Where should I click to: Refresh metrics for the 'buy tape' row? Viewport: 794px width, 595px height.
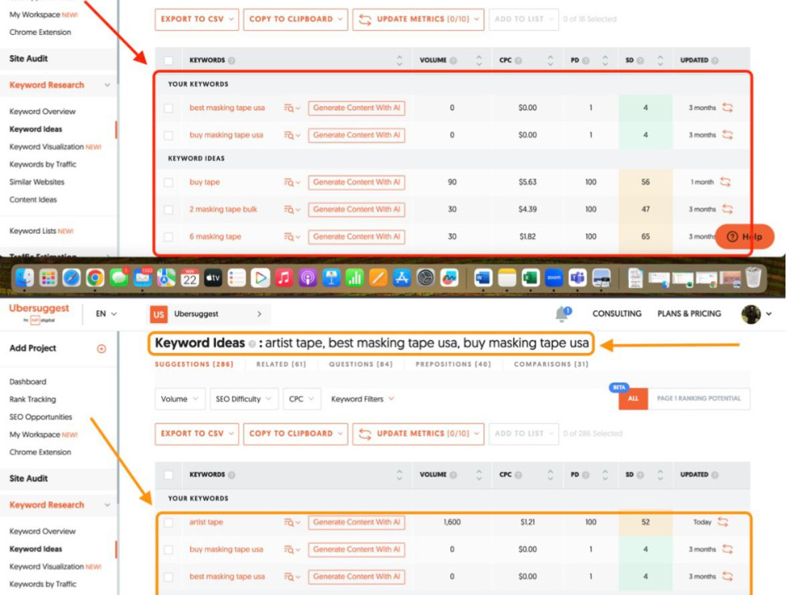(725, 182)
